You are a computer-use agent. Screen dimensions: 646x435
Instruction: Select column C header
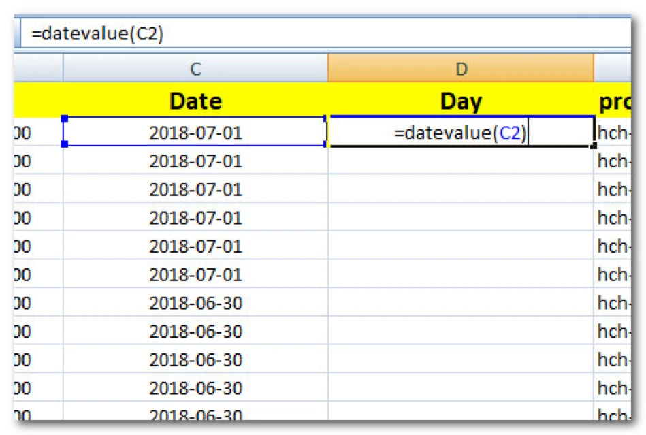point(195,69)
